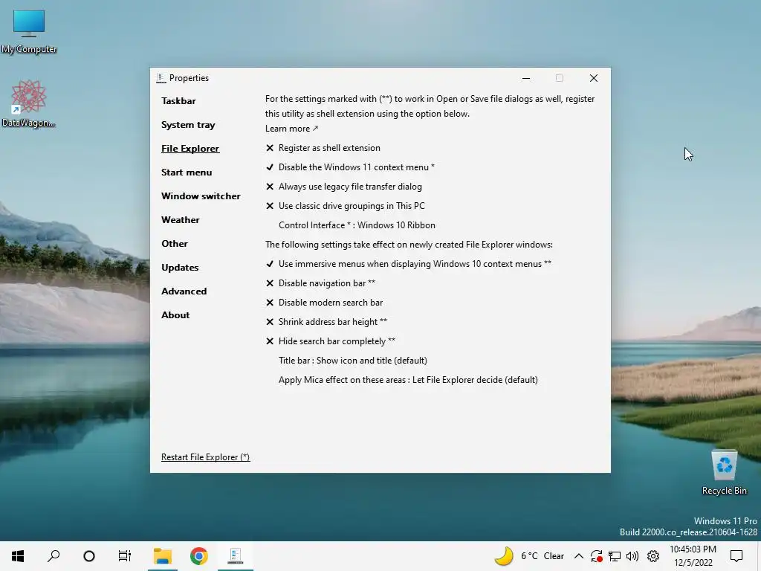The height and width of the screenshot is (571, 761).
Task: Expand hidden system tray icons chevron
Action: (x=578, y=556)
